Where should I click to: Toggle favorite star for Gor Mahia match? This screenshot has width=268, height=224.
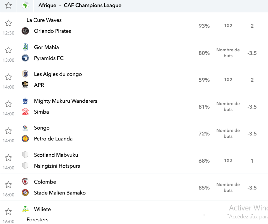8,50
